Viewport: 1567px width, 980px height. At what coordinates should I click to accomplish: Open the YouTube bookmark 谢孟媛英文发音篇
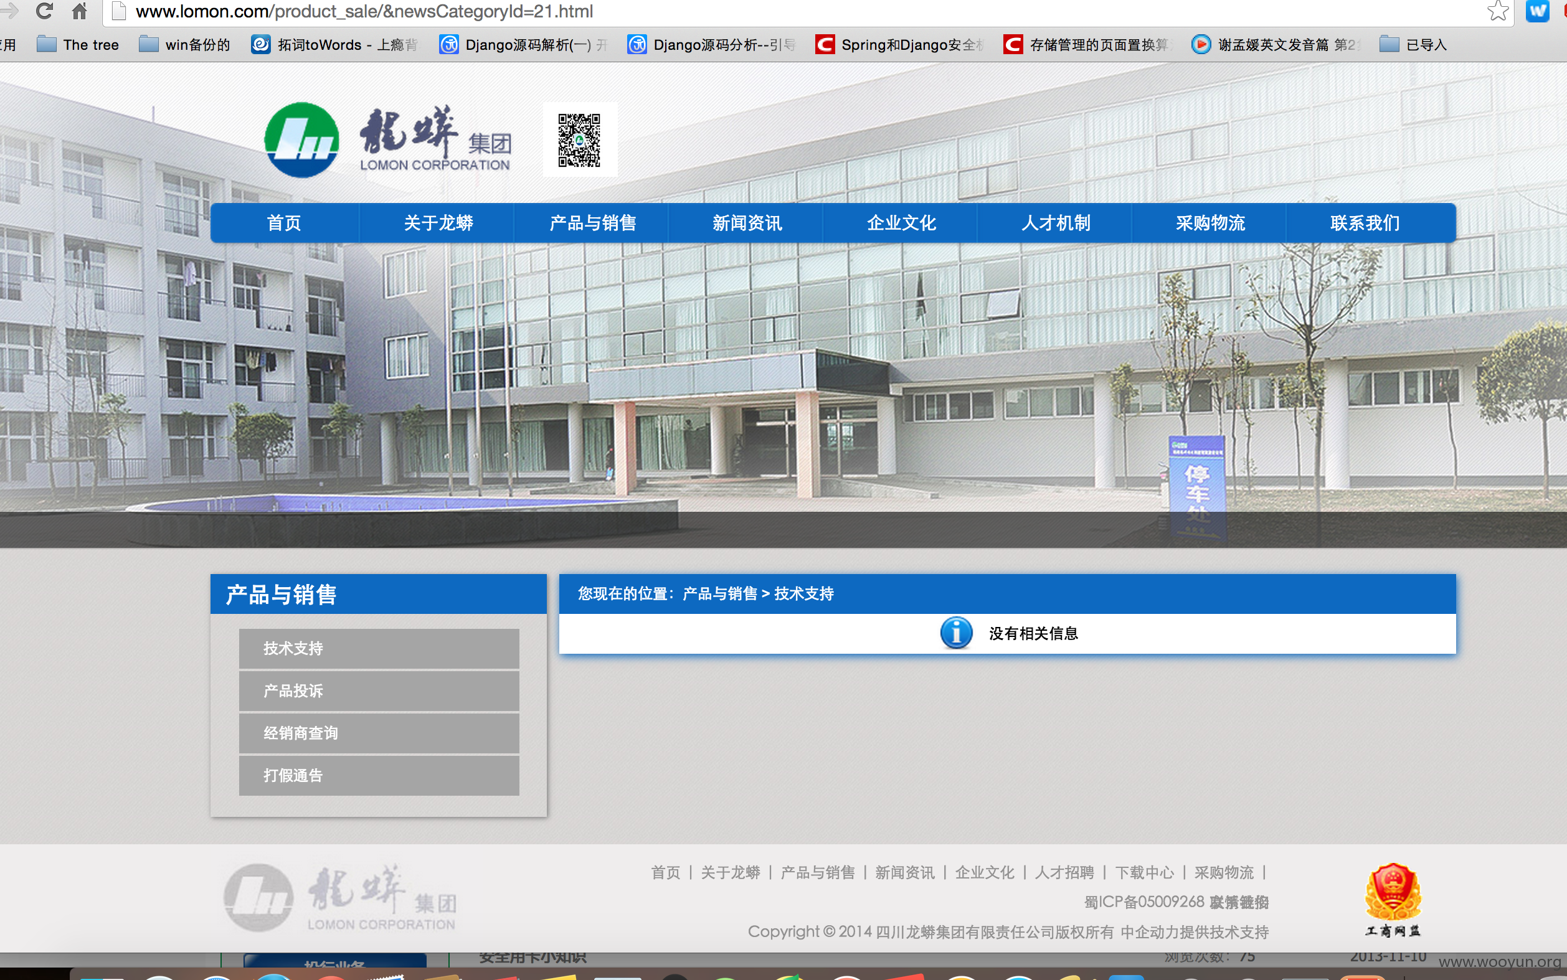[x=1271, y=45]
